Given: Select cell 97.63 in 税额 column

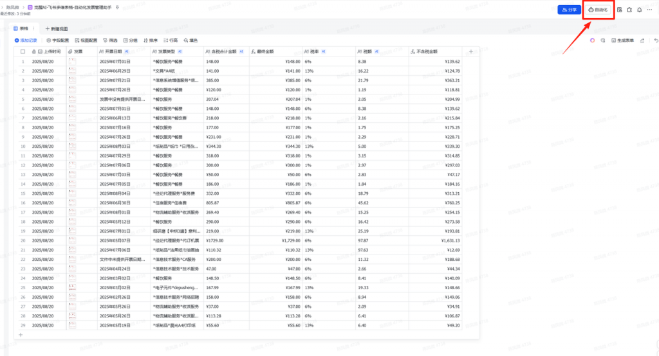Looking at the screenshot, I should (x=382, y=250).
